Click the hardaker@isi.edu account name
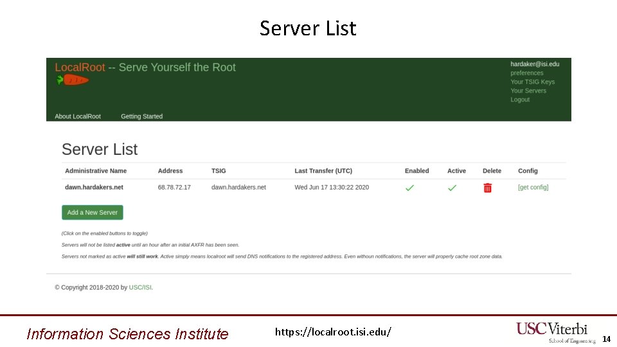 pos(535,64)
